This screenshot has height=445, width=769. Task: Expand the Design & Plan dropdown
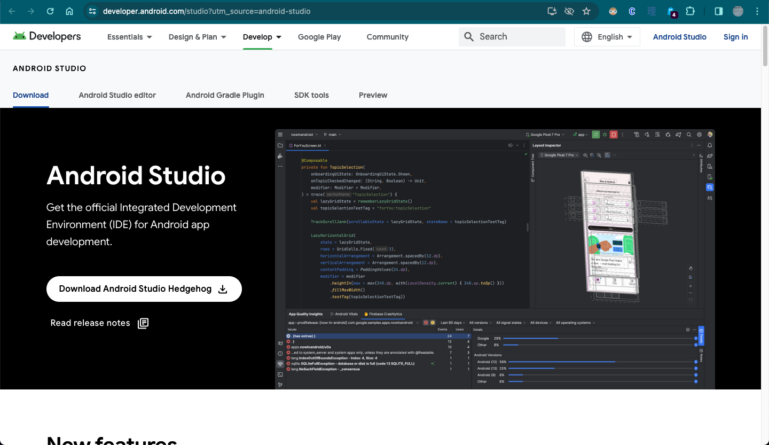coord(197,37)
